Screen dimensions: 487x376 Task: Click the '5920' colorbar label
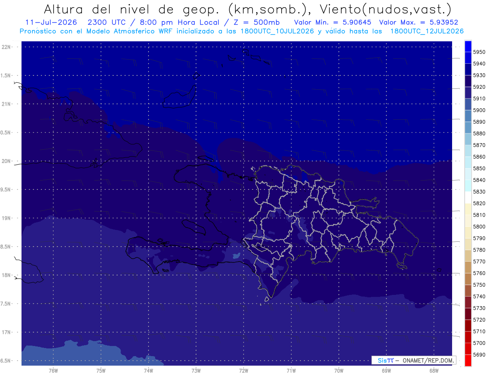pyautogui.click(x=479, y=87)
